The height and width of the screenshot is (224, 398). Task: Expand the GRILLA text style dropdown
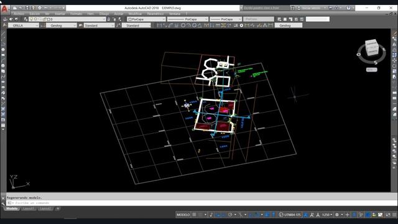37,26
